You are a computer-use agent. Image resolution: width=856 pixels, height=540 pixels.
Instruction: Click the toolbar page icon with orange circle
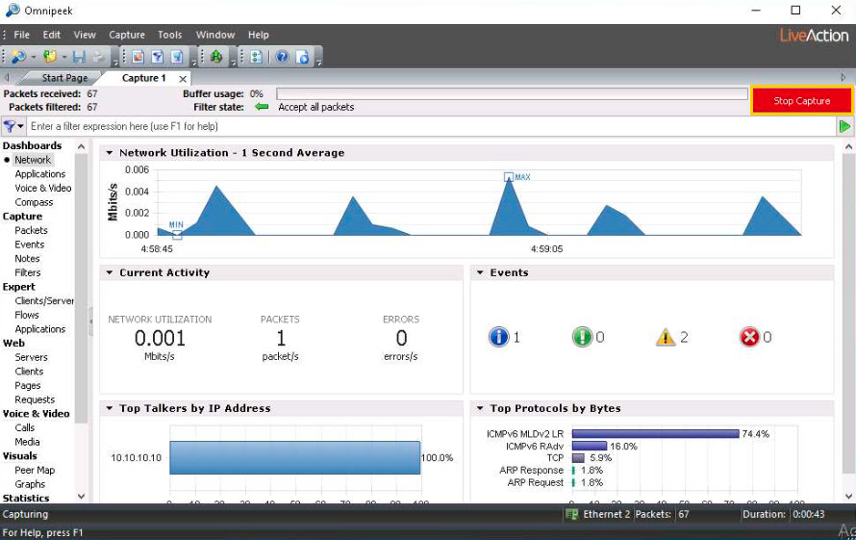pyautogui.click(x=138, y=56)
